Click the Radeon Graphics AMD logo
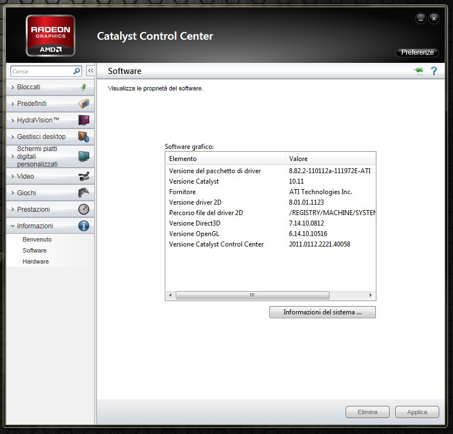The image size is (453, 434). coord(51,35)
